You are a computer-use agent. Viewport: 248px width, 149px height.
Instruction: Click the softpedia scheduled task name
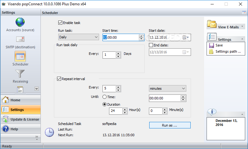coord(109,124)
